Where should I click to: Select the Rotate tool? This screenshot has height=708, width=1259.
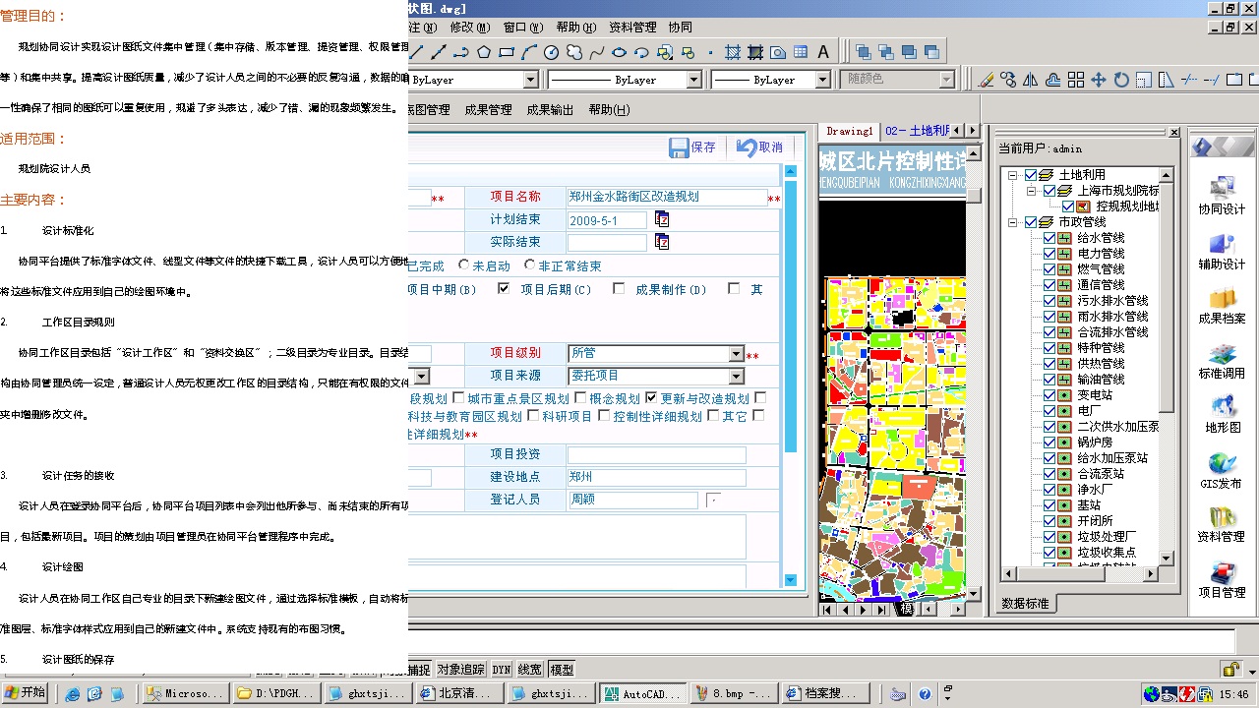1121,80
